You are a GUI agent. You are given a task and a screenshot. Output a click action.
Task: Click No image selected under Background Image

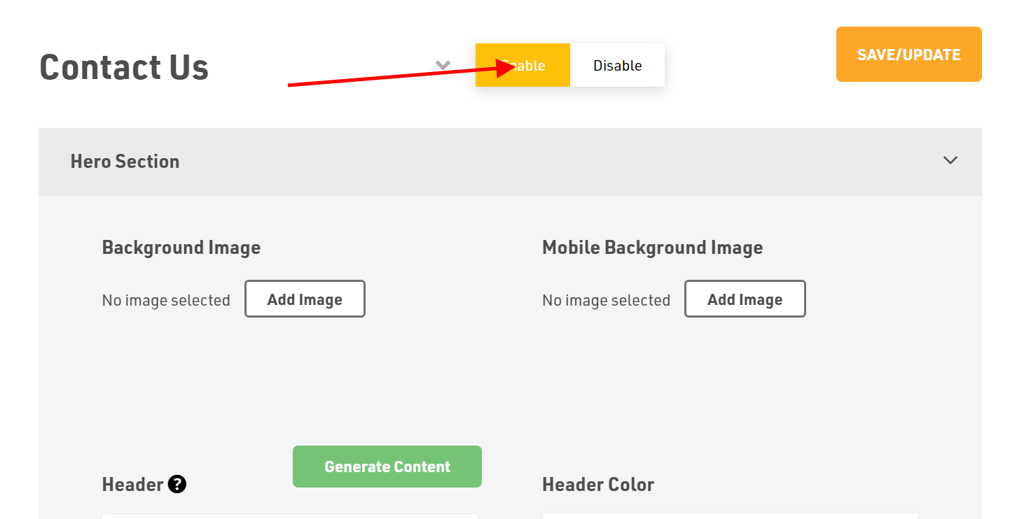pyautogui.click(x=166, y=300)
